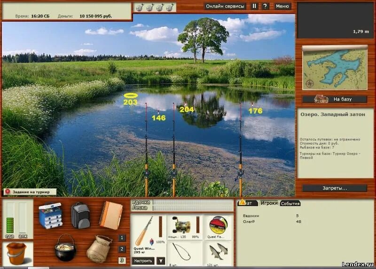Open the gray backpack

point(80,215)
